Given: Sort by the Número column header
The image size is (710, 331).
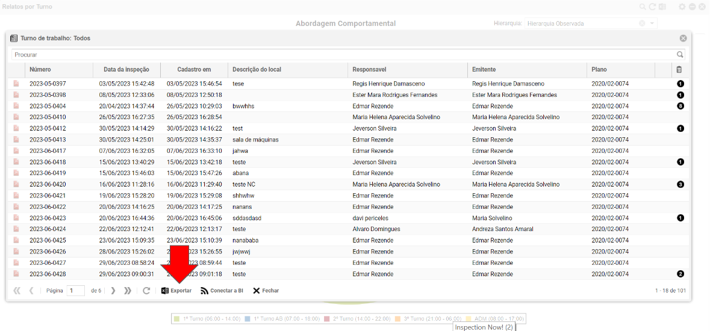Looking at the screenshot, I should pyautogui.click(x=59, y=70).
